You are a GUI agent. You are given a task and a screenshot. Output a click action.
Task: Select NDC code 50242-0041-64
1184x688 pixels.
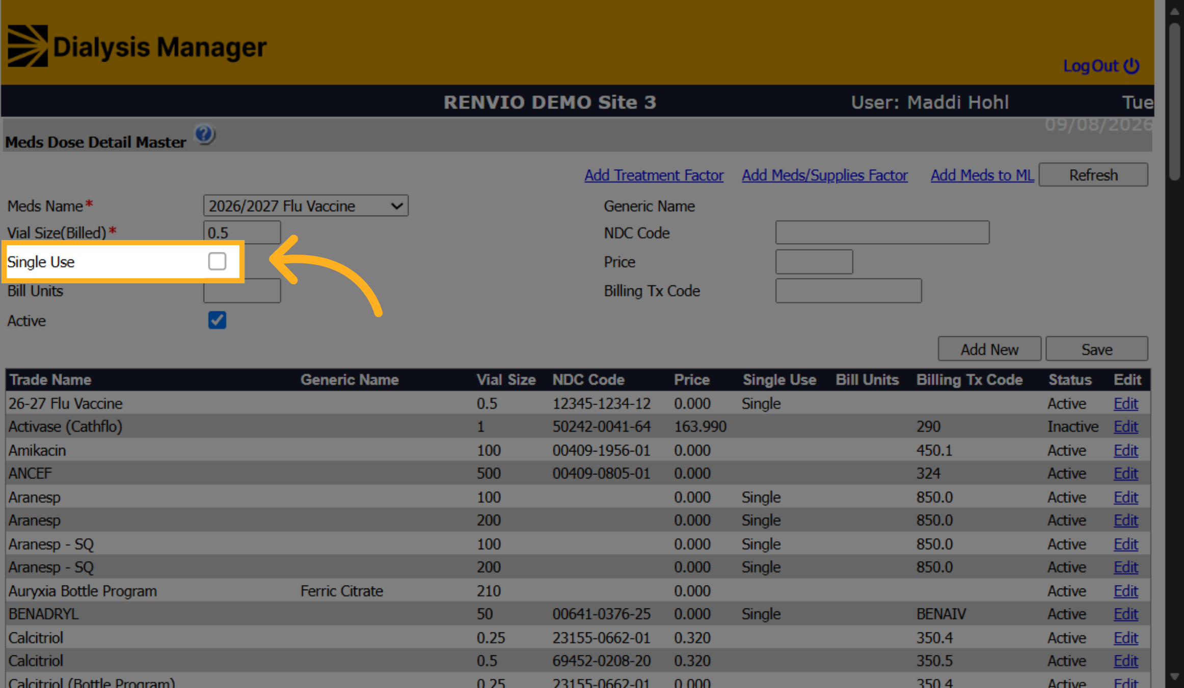tap(602, 427)
